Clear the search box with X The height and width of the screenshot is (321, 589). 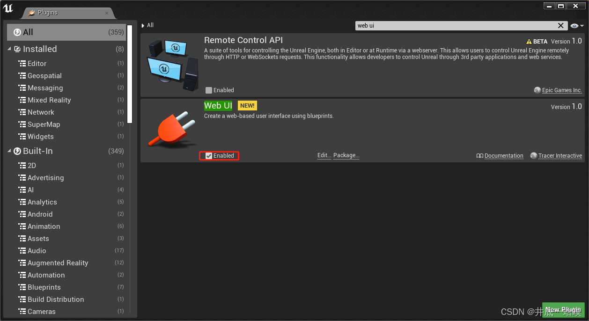coord(561,26)
